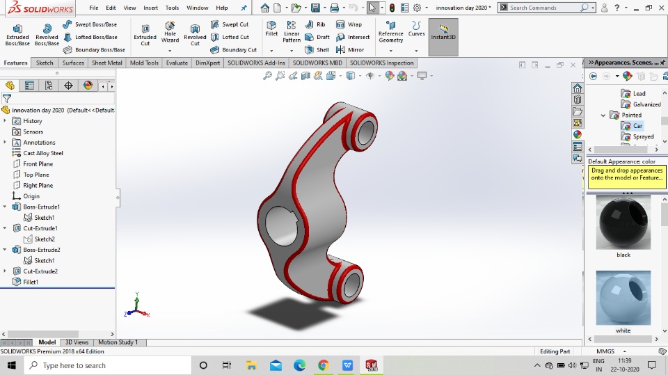Open the Insert menu
The width and height of the screenshot is (668, 375).
[150, 8]
